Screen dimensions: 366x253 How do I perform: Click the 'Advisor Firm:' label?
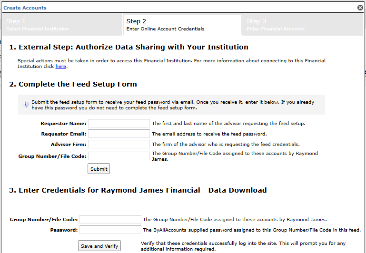point(69,145)
